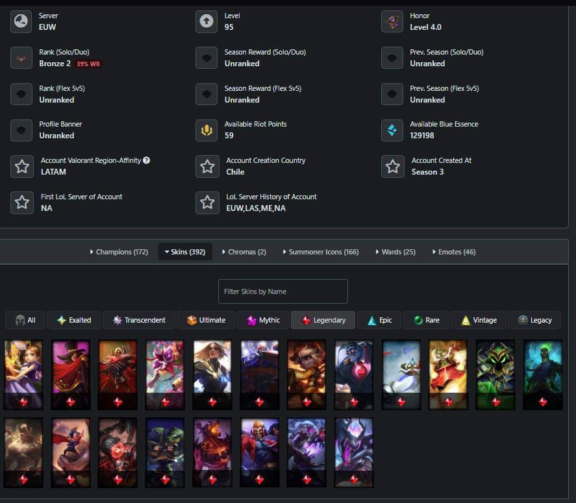Click the Season Reward Flex 5v5 emblem icon
This screenshot has height=503, width=576.
[207, 94]
